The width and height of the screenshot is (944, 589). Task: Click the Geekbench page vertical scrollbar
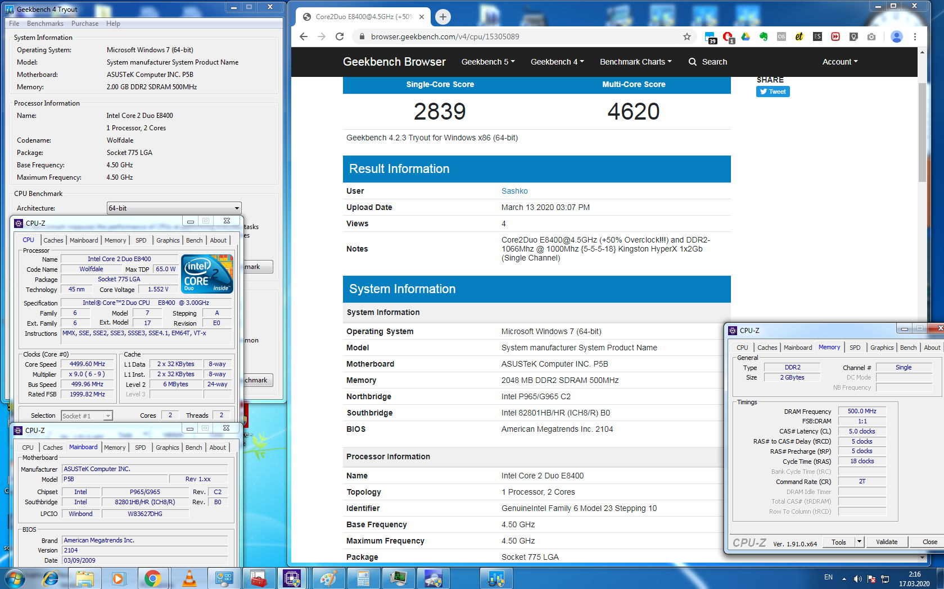pos(922,133)
